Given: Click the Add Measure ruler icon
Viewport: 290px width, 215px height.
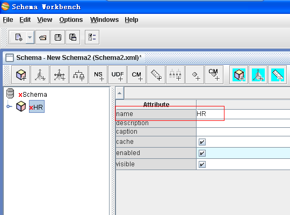Looking at the screenshot, I should (156, 75).
